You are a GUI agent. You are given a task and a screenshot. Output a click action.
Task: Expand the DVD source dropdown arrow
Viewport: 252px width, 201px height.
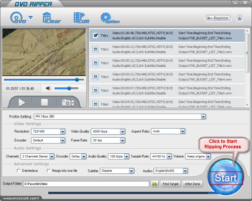click(31, 17)
